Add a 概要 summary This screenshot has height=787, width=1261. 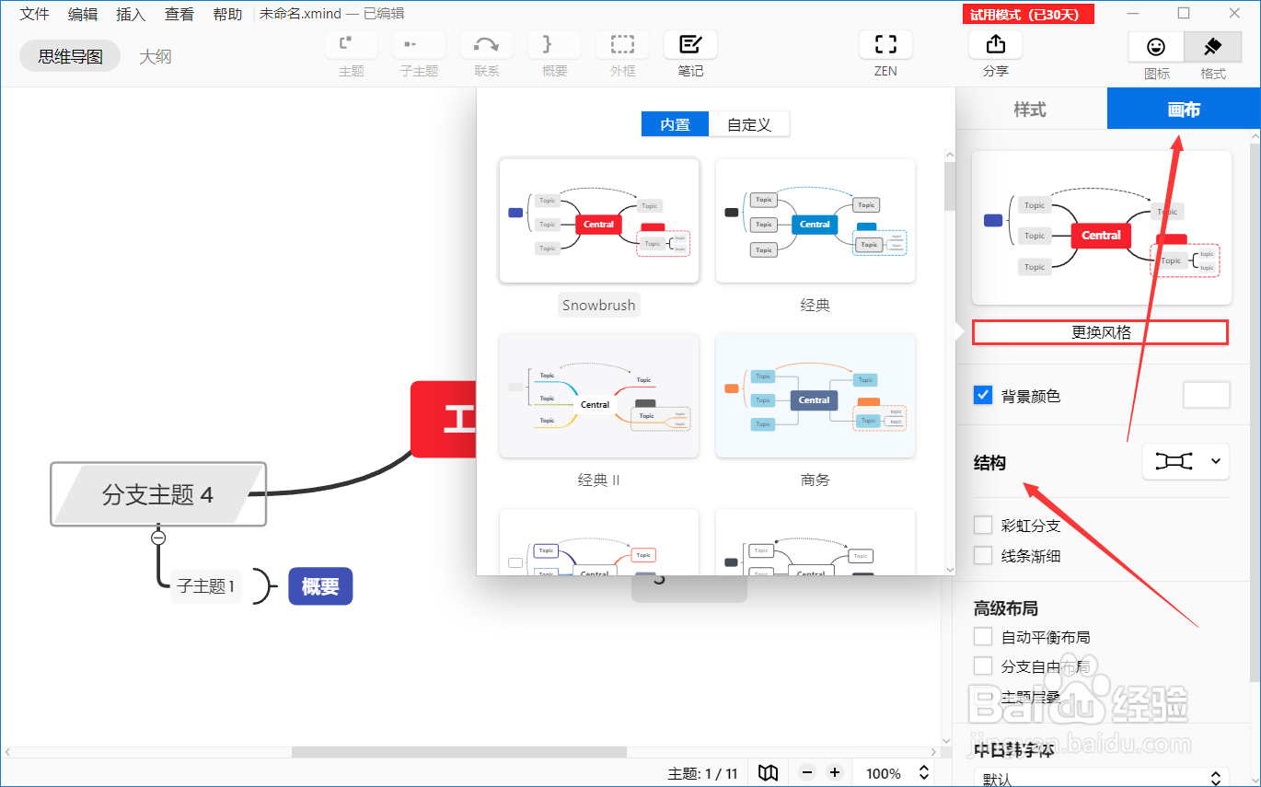(554, 43)
